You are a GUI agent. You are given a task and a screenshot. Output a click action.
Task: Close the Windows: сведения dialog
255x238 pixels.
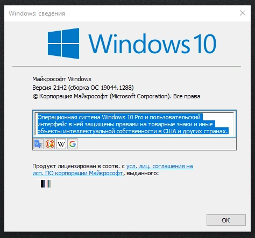243,13
